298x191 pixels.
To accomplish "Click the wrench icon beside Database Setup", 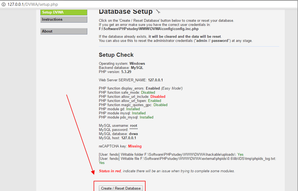I will click(x=158, y=12).
